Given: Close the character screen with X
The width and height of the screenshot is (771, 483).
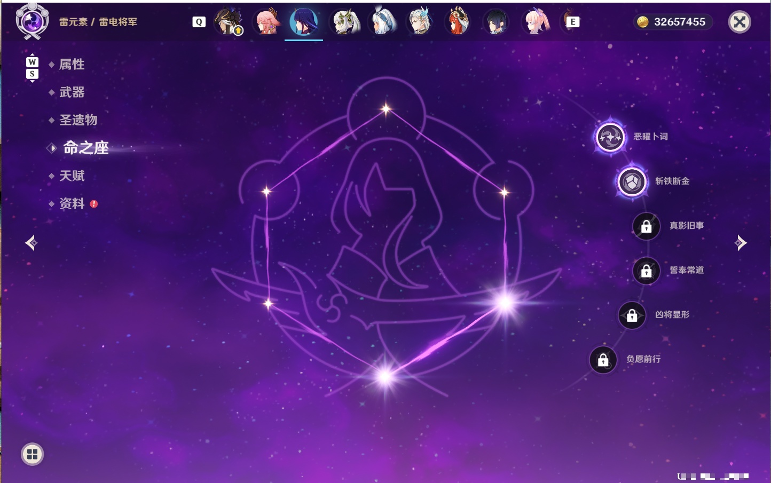Looking at the screenshot, I should tap(739, 22).
